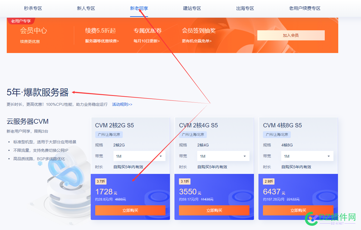The image size is (361, 230).
Task: Open the 秒杀专区 tab
Action: click(33, 8)
